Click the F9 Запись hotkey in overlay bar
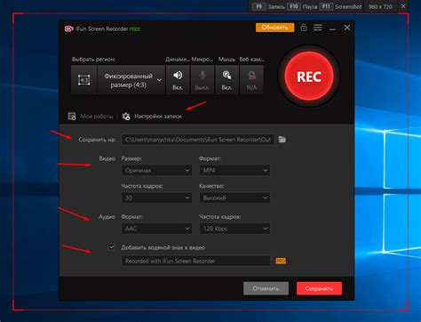Viewport: 421px width, 322px height. tap(268, 6)
